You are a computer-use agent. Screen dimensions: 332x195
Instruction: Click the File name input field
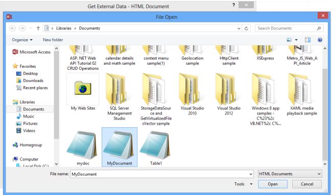coord(159,174)
